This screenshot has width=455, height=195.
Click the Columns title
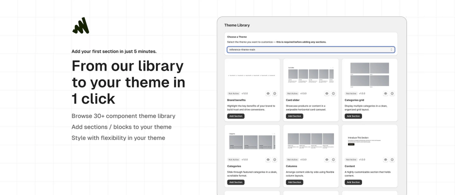(x=291, y=166)
